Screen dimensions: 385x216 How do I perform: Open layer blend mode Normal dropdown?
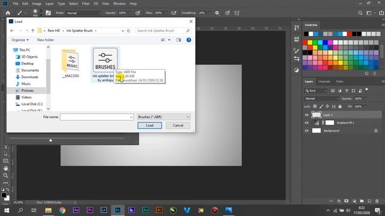(322, 98)
